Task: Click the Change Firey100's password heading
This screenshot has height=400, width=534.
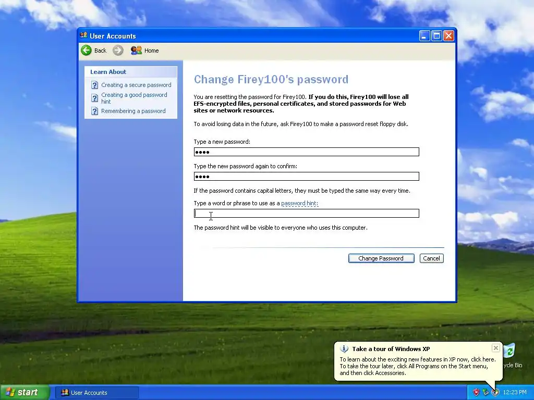Action: (271, 79)
